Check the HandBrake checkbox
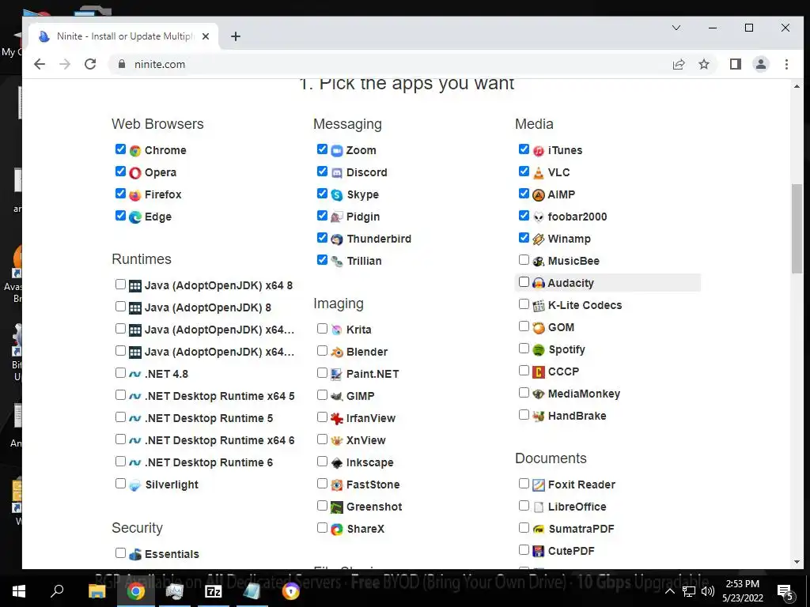 coord(524,415)
